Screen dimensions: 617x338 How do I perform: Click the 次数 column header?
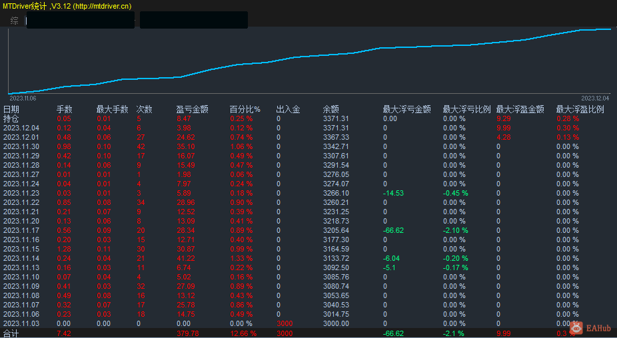click(x=144, y=109)
